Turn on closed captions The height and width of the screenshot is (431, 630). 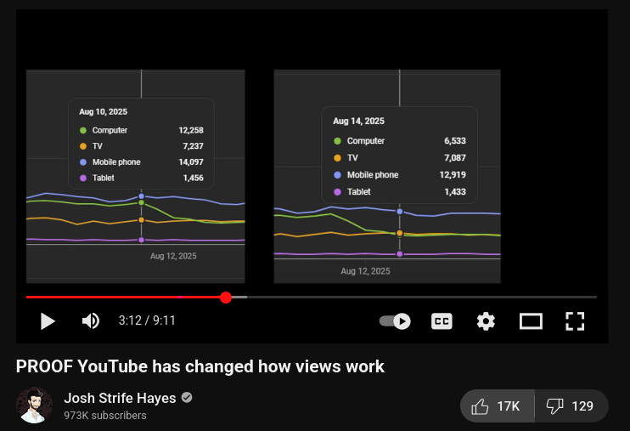pyautogui.click(x=442, y=321)
